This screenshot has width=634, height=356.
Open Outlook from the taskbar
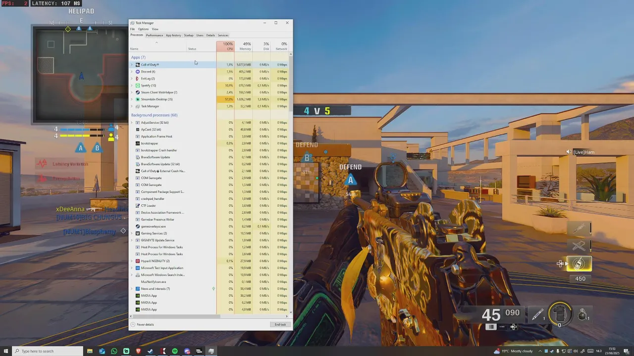tap(102, 351)
